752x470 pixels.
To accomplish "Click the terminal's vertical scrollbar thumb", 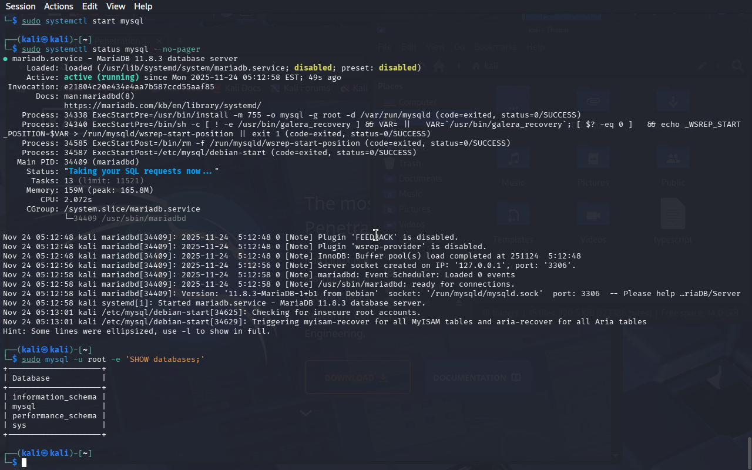I will coord(748,452).
